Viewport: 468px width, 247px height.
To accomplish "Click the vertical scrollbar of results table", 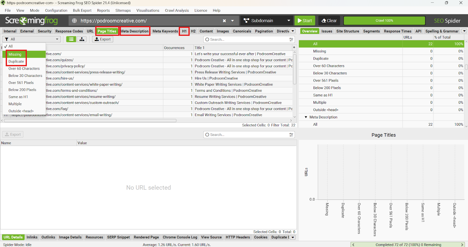I will (x=294, y=69).
